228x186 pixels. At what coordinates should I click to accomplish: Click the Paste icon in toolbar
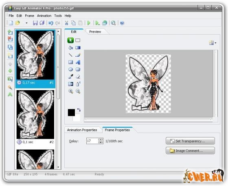[80, 23]
